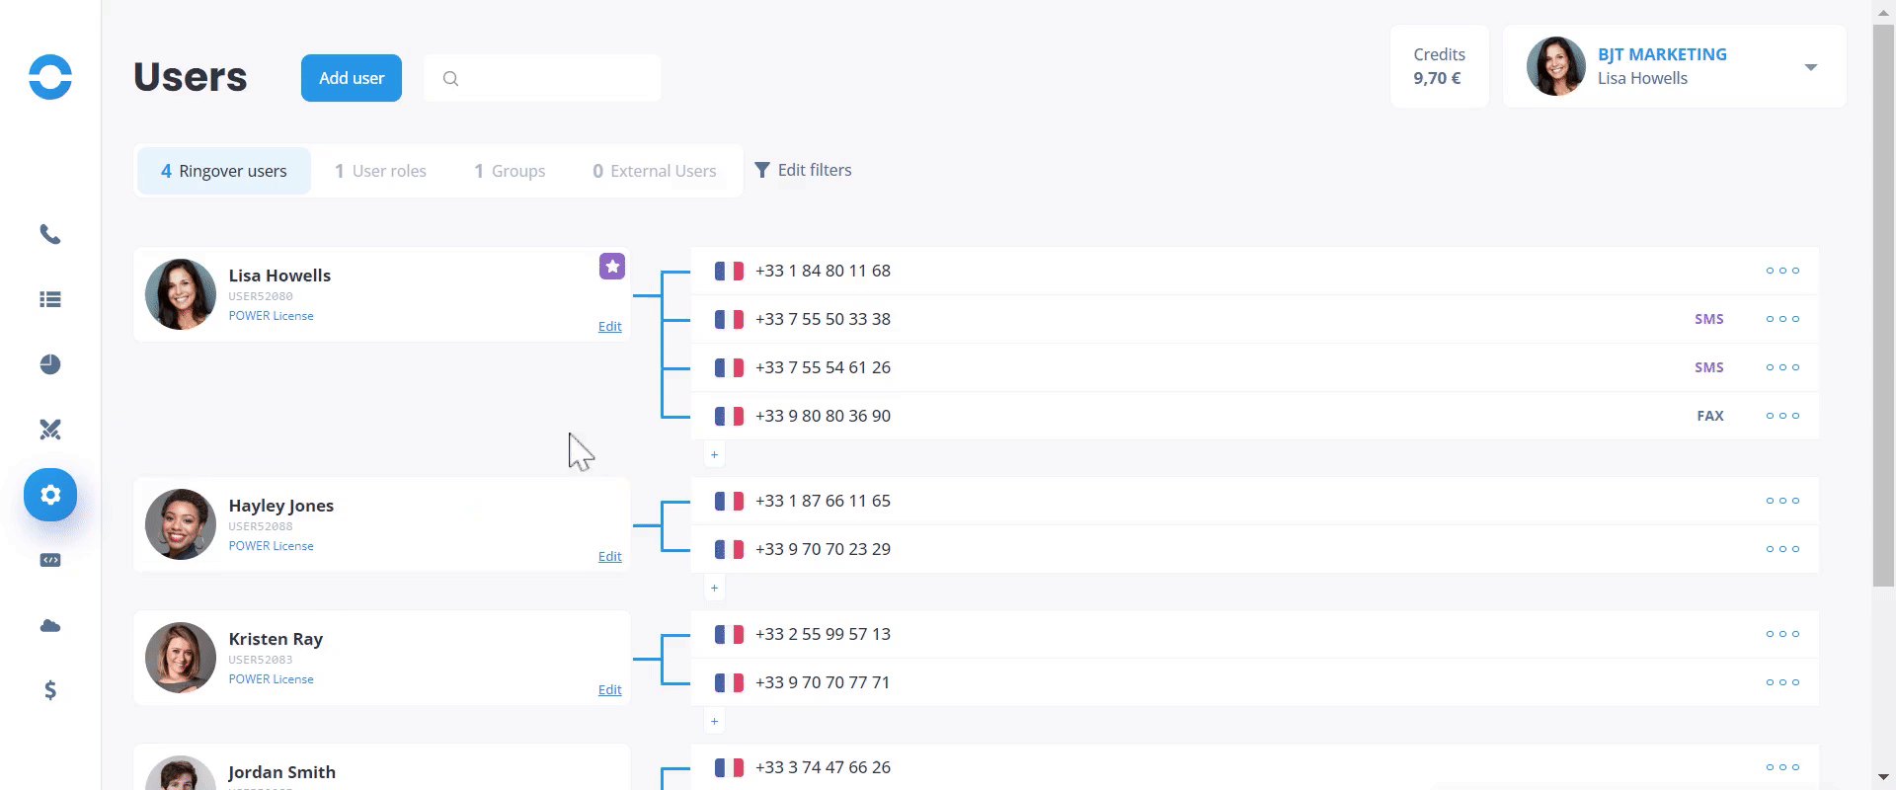Open the settings gear icon

pos(50,495)
